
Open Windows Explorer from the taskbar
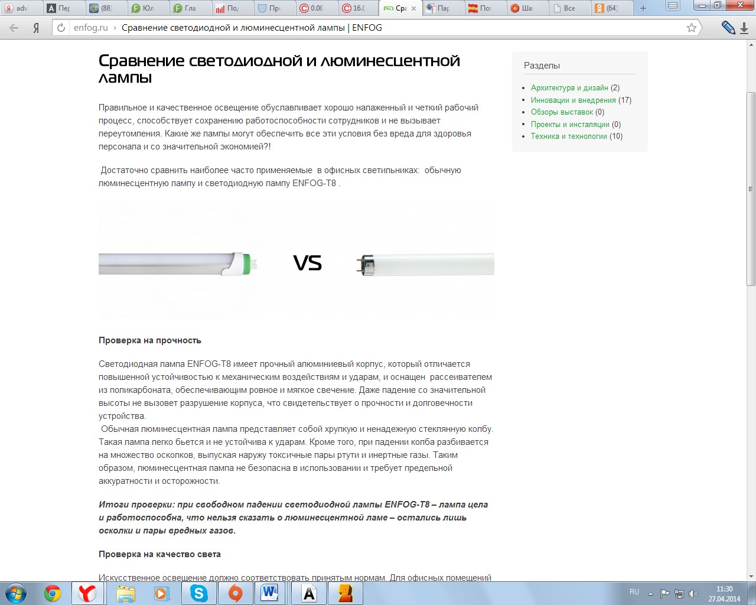point(126,593)
